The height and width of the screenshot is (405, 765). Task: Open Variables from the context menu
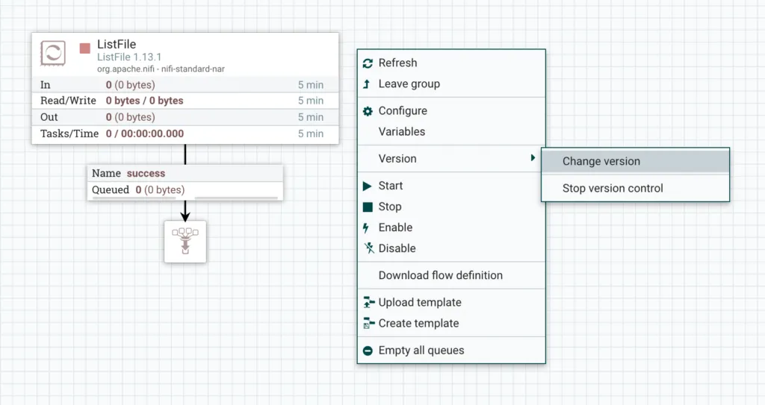pos(401,131)
